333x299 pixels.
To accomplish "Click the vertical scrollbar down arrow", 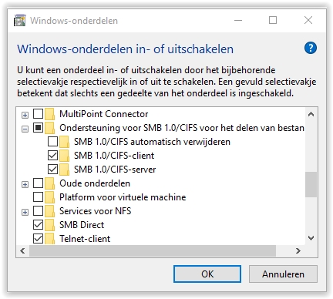I will (311, 238).
